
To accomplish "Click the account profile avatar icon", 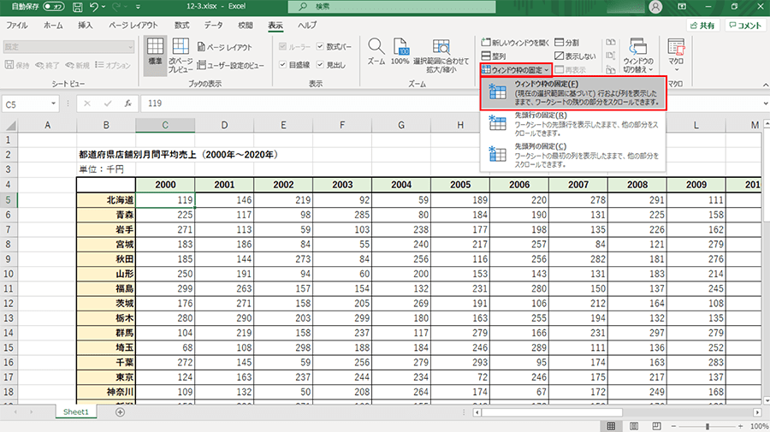I will pyautogui.click(x=655, y=7).
